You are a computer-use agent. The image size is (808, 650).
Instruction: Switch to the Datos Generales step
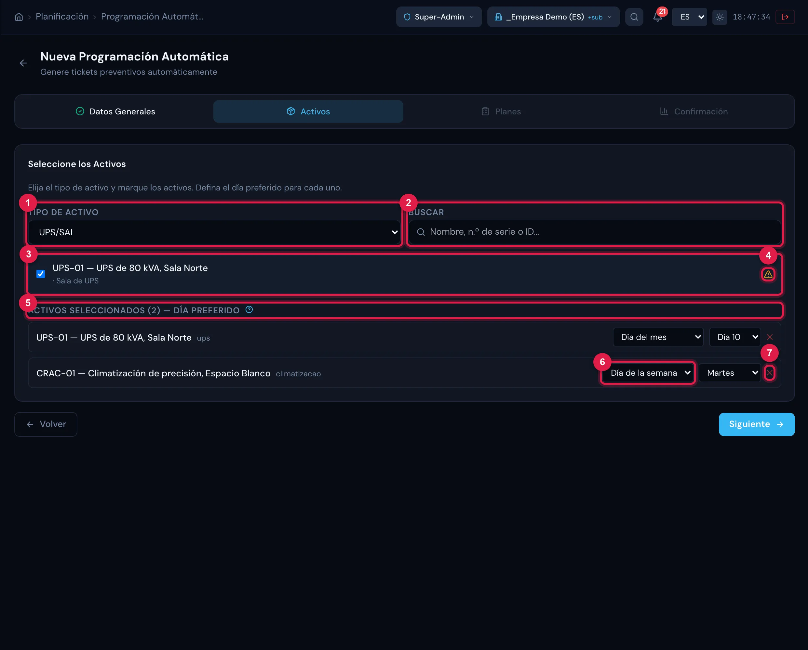pos(115,111)
